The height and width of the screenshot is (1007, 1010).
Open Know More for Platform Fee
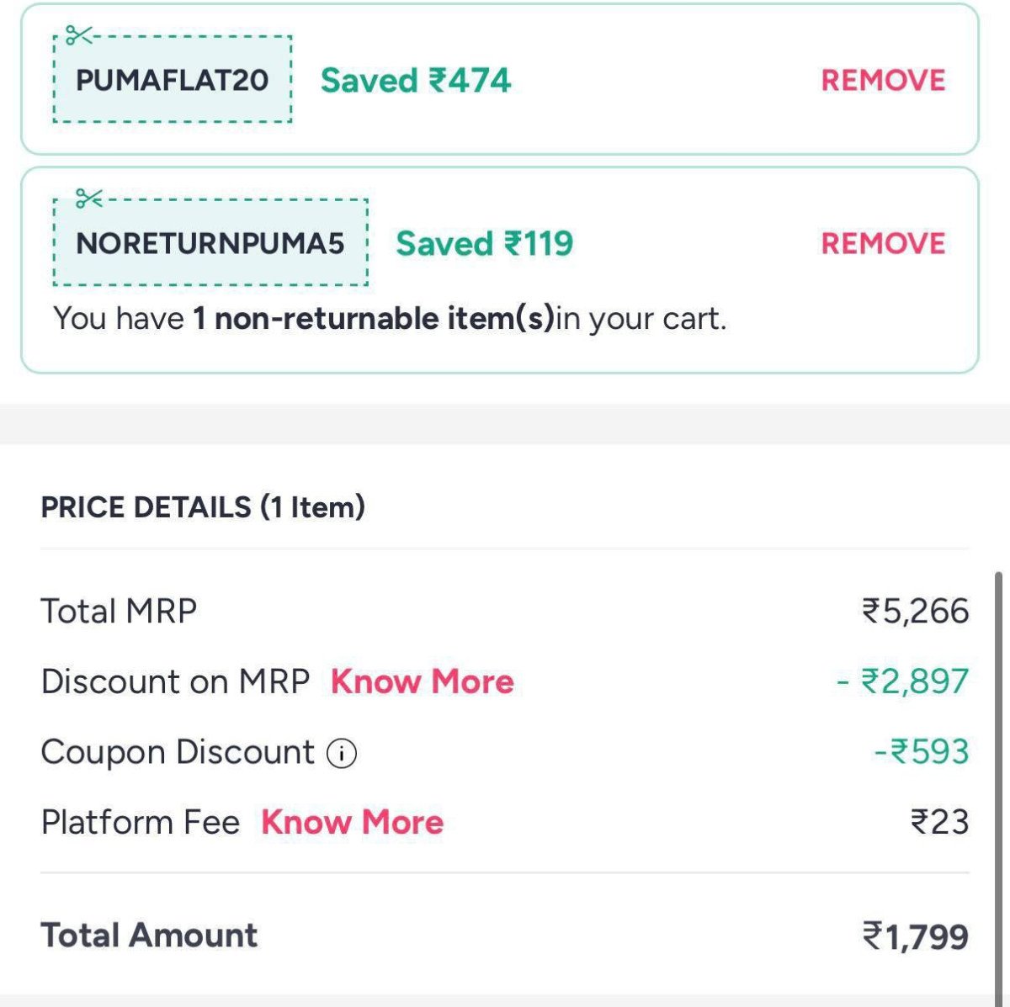(353, 823)
